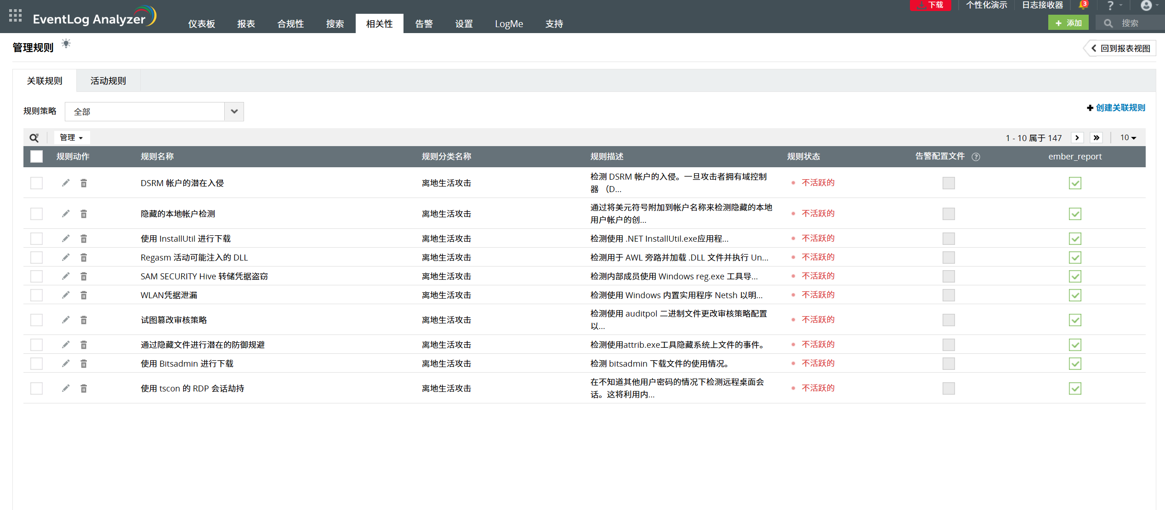Go to the last page of rules
Screen dimensions: 1165x510
1096,138
